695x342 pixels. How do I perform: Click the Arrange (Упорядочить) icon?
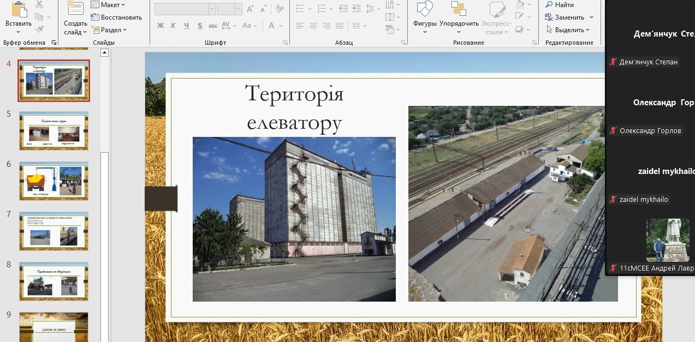459,10
